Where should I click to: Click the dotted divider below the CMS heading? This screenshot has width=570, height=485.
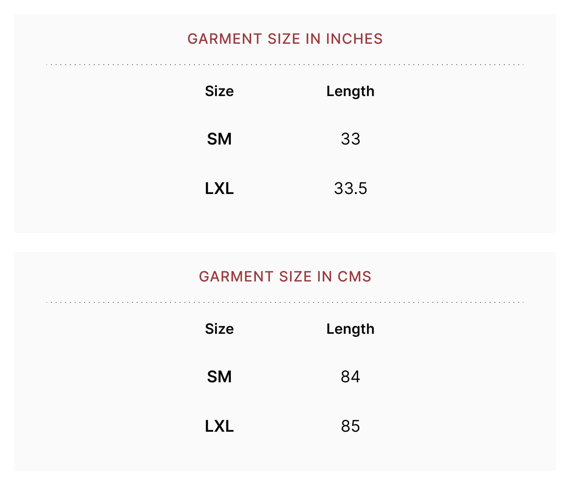(x=285, y=302)
